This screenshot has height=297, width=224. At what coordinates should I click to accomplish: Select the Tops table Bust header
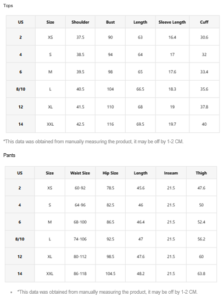[110, 22]
